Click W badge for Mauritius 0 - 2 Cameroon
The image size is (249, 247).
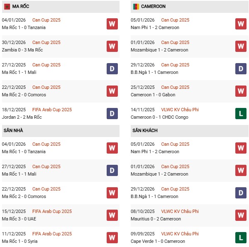click(241, 215)
